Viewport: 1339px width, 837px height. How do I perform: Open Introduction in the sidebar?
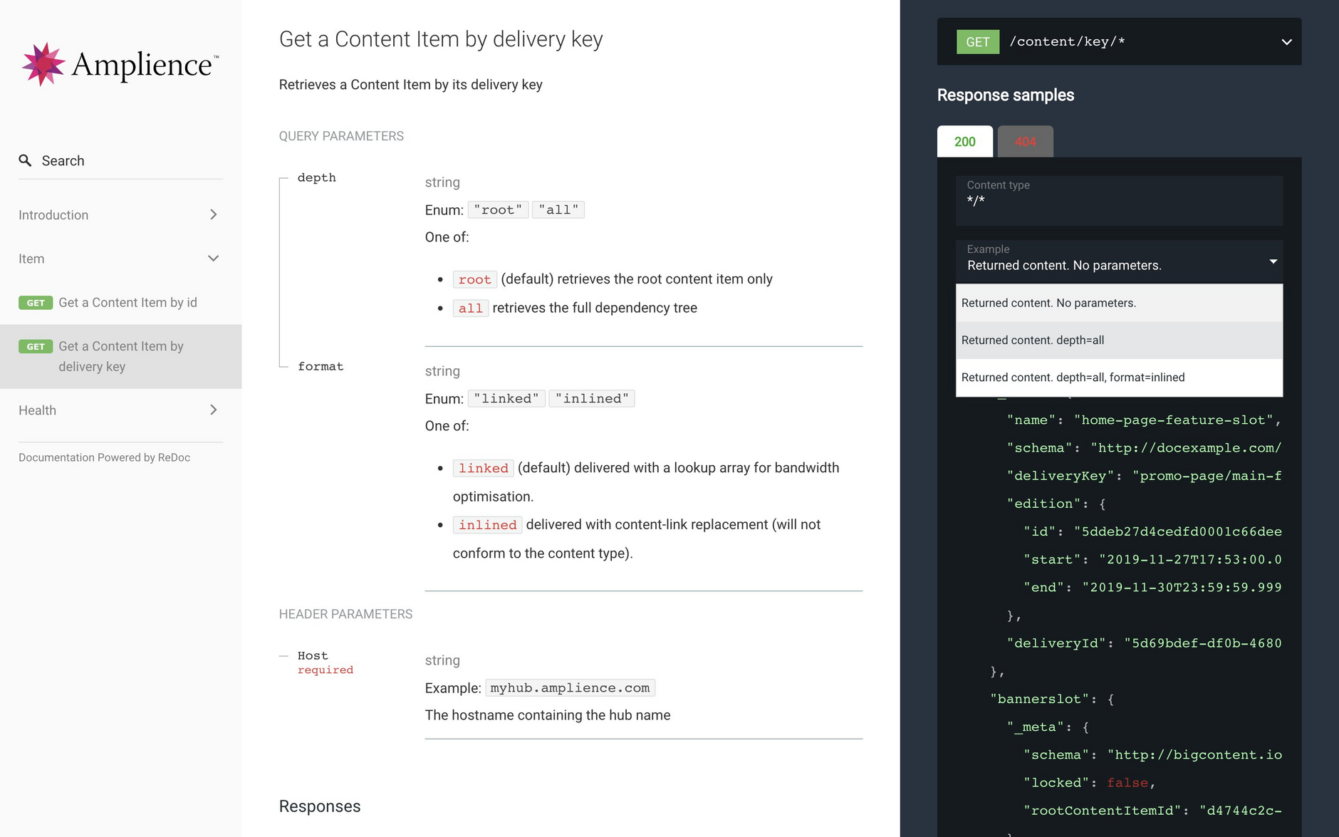[x=53, y=215]
